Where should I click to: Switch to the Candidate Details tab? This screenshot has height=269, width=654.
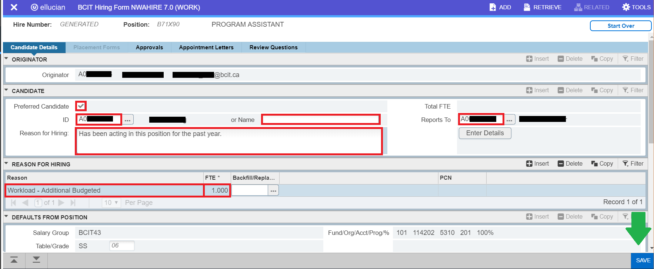tap(34, 47)
